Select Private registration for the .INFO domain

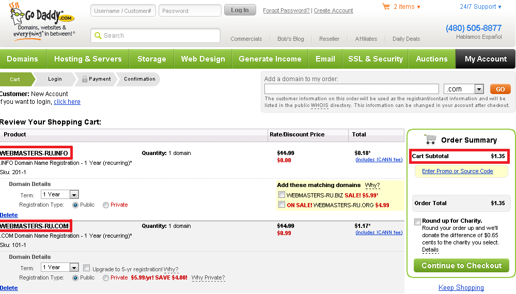[x=106, y=205]
